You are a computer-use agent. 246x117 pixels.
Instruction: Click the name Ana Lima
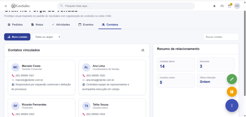pyautogui.click(x=99, y=66)
